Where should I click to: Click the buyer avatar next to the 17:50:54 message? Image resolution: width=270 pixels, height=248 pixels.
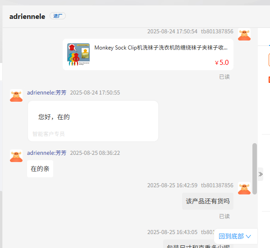tap(244, 35)
